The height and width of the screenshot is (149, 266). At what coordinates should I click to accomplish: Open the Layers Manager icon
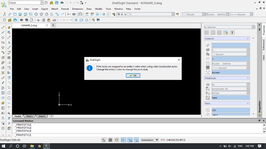click(114, 14)
